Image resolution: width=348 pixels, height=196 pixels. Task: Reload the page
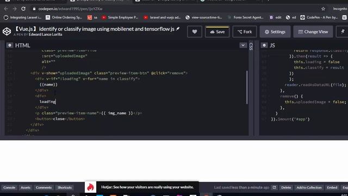pos(23,9)
